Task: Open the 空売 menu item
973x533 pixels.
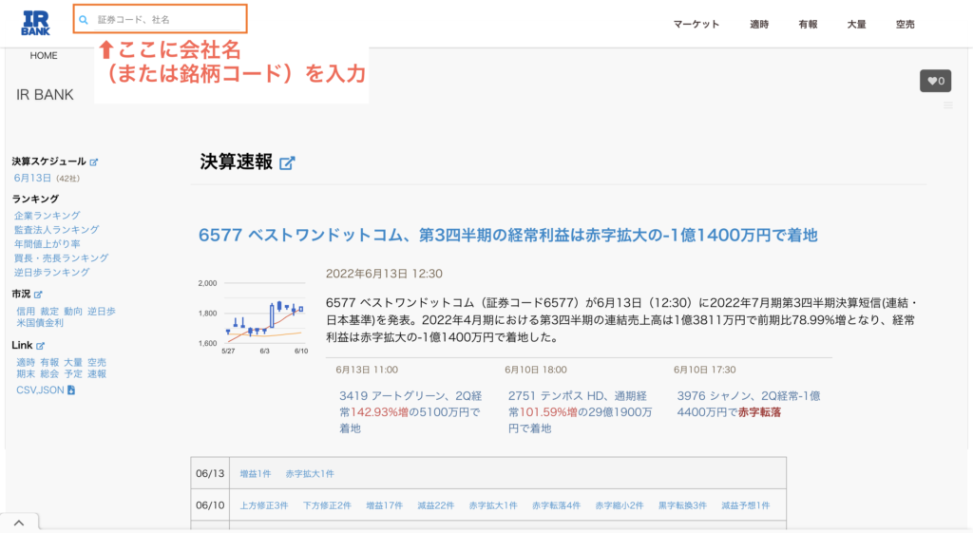Action: [905, 24]
